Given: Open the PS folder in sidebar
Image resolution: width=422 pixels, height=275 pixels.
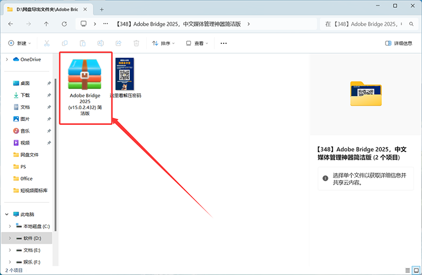Looking at the screenshot, I should [20, 166].
